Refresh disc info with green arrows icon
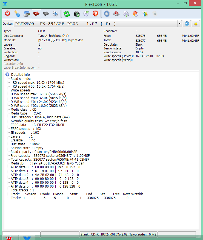Image resolution: width=203 pixels, height=240 pixels. [67, 14]
